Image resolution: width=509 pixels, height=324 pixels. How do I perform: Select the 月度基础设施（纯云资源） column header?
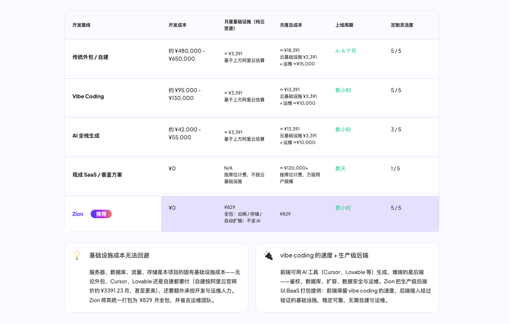244,25
